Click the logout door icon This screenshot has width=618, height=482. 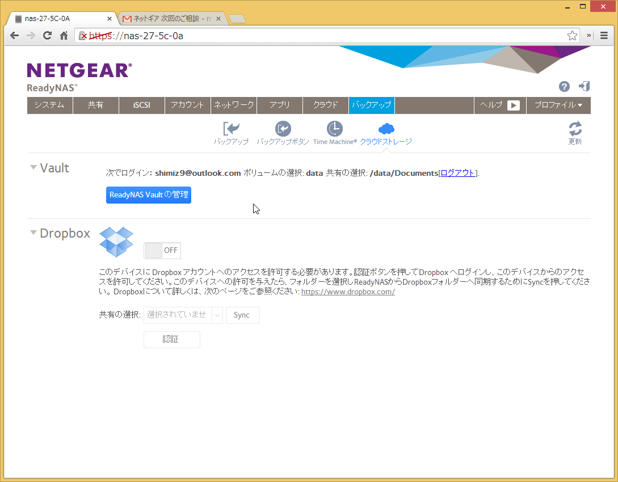pos(584,86)
